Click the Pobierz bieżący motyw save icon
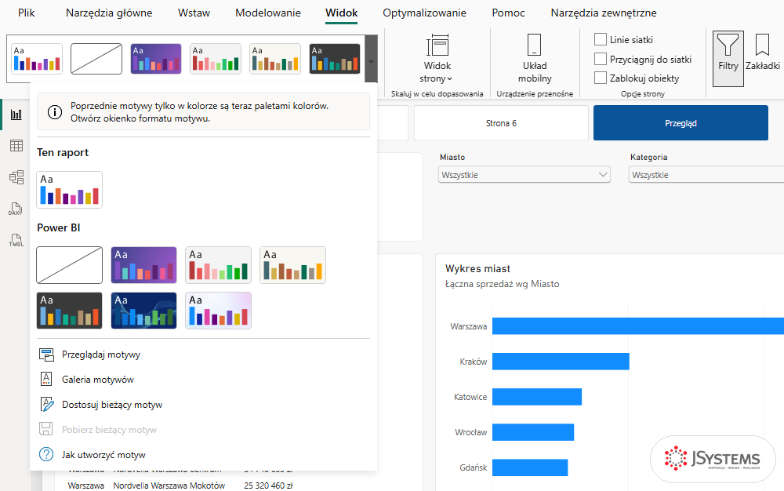This screenshot has width=784, height=491. 46,430
